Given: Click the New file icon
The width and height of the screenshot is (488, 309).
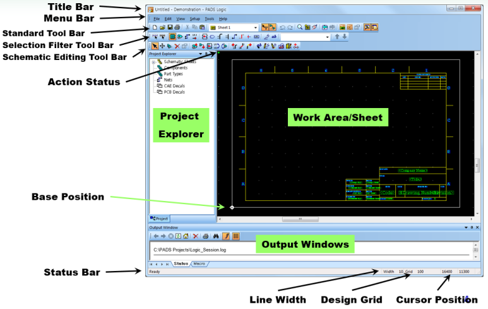Looking at the screenshot, I should [x=155, y=27].
